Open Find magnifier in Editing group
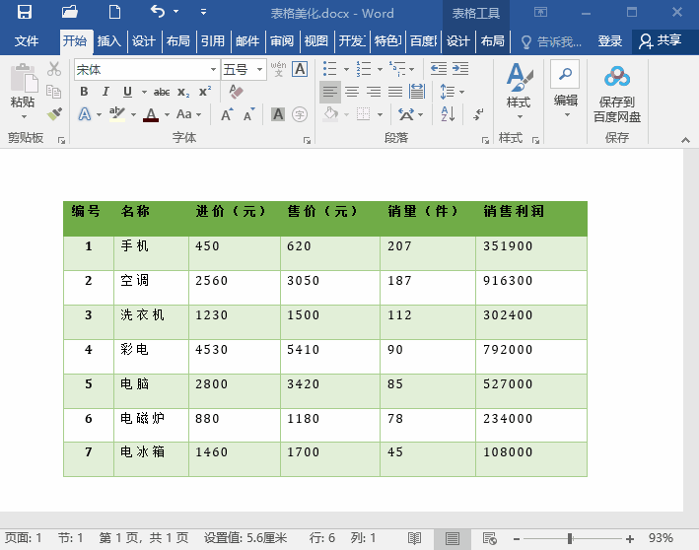The height and width of the screenshot is (550, 699). tap(565, 74)
